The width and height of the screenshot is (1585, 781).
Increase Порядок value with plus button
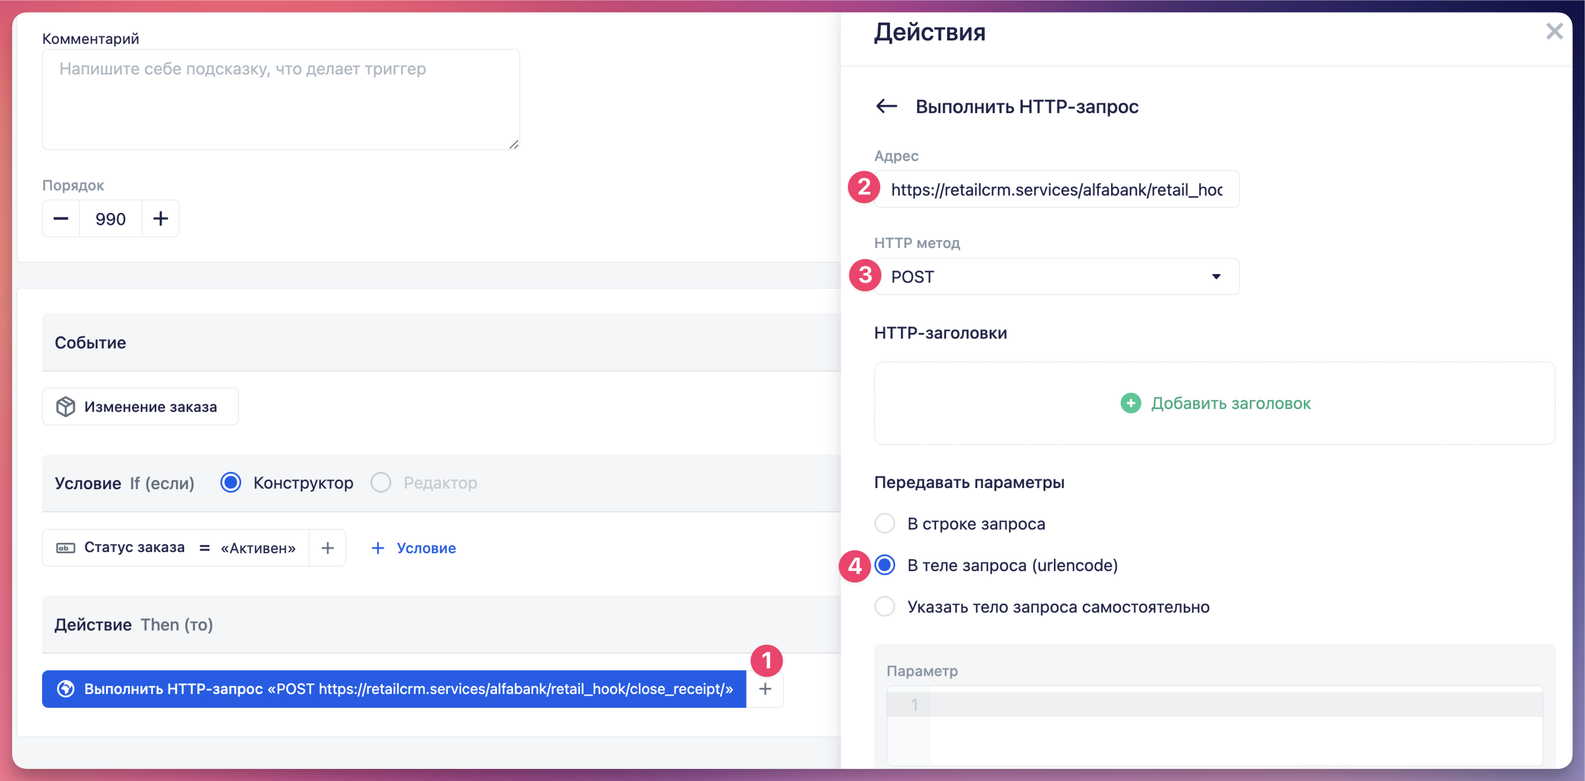tap(160, 219)
